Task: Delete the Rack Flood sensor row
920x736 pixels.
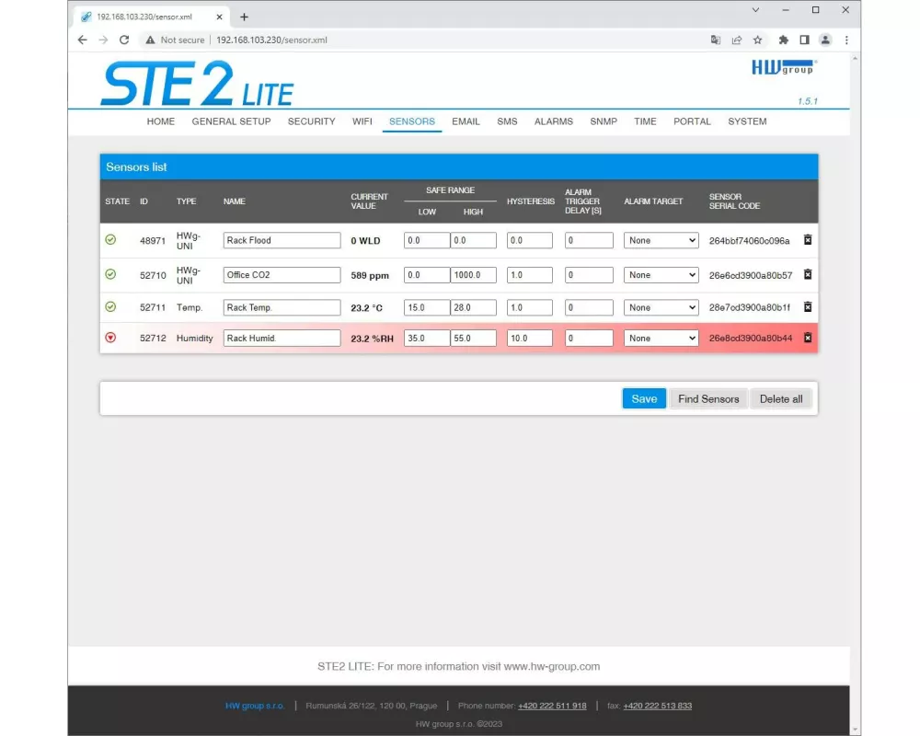Action: [808, 240]
